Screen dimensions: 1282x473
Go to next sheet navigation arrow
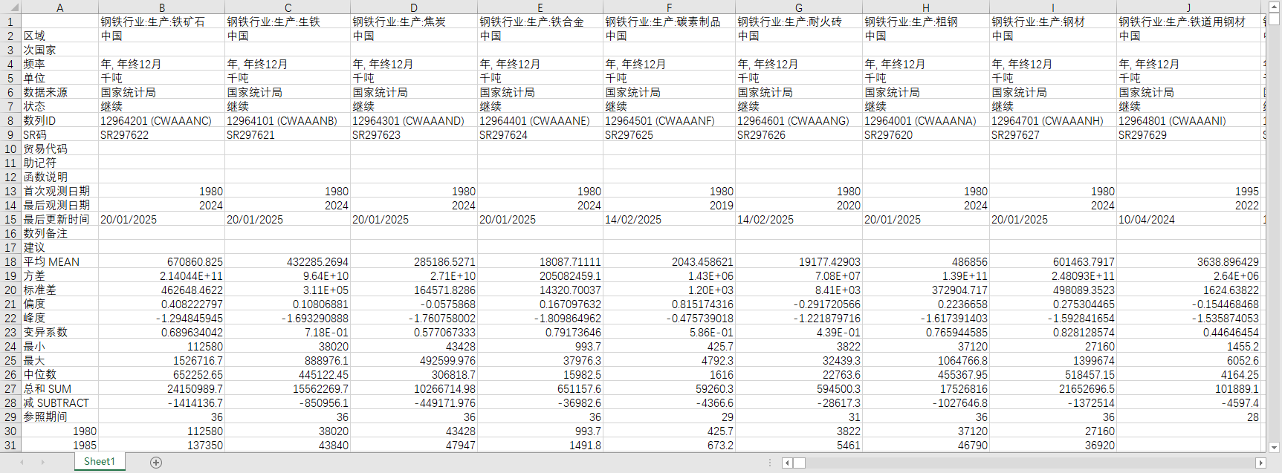point(42,462)
